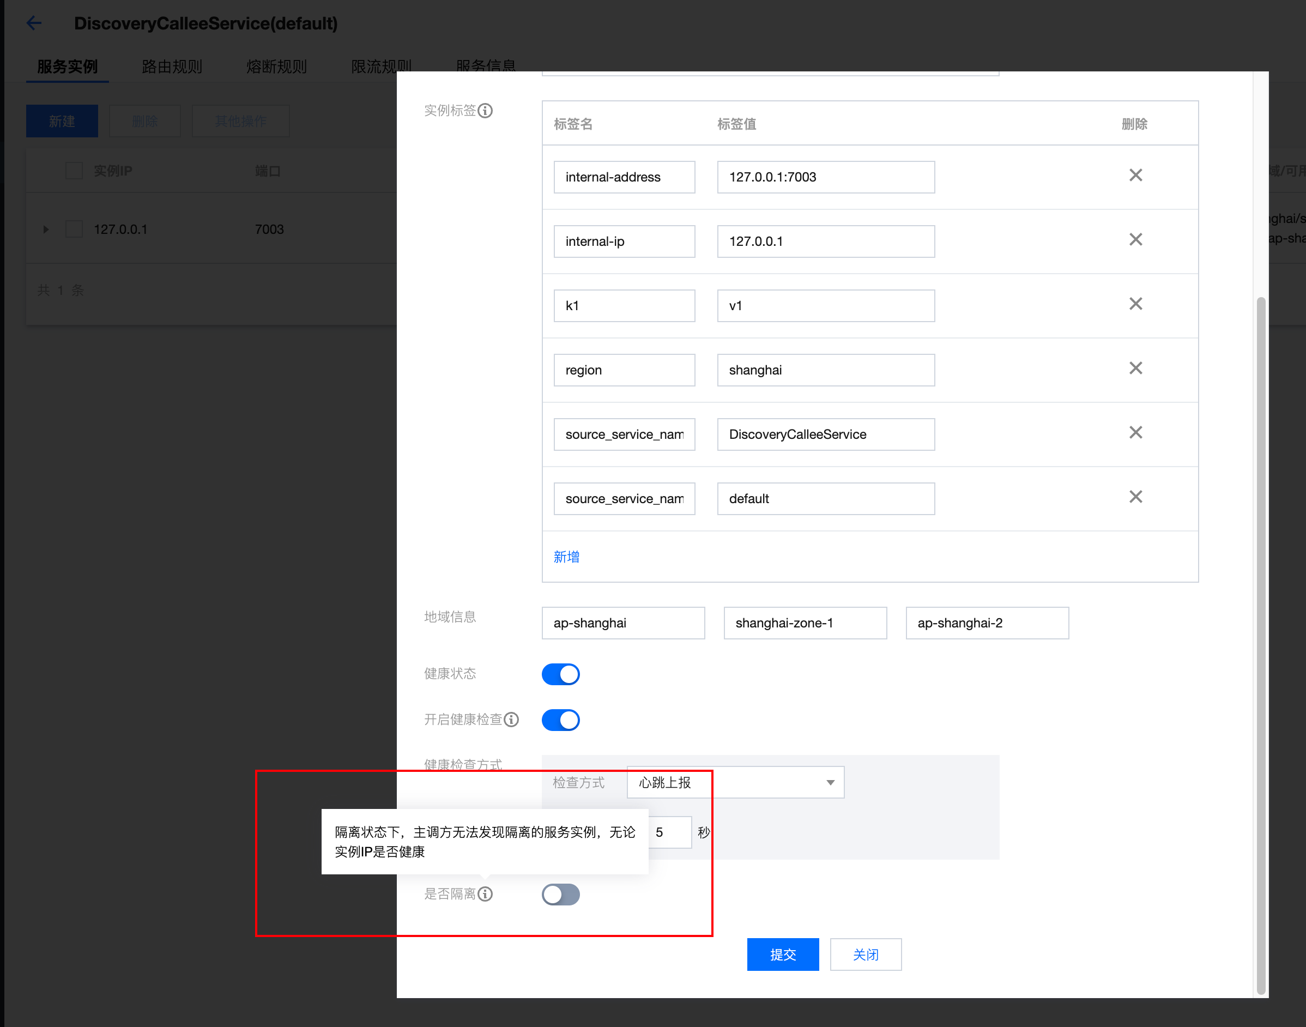Delete the k1 tag row
This screenshot has width=1306, height=1027.
tap(1135, 304)
